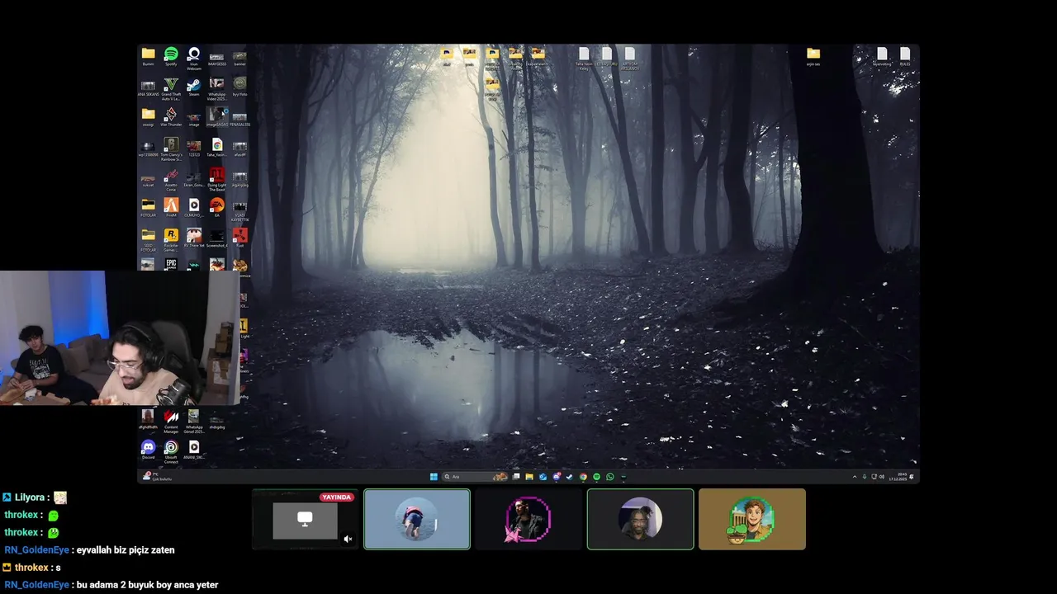
Task: Open the taskbar weather widget
Action: [x=157, y=477]
